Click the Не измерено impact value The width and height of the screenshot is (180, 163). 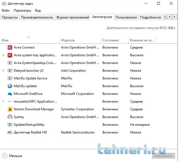[x=140, y=125]
